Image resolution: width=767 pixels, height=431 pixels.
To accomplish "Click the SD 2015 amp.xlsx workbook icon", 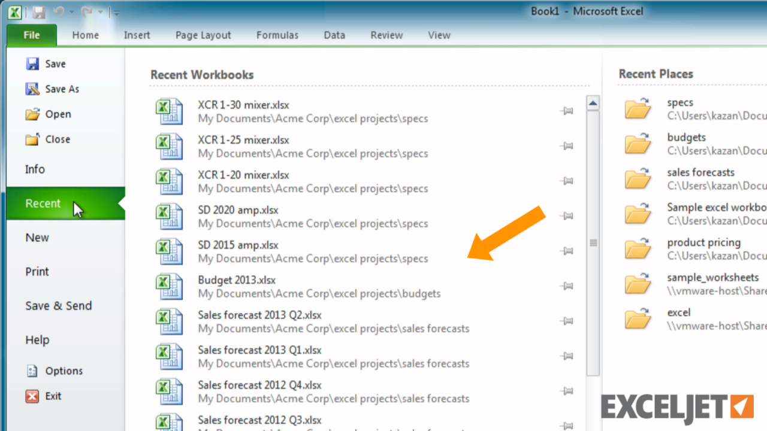I will (x=168, y=252).
